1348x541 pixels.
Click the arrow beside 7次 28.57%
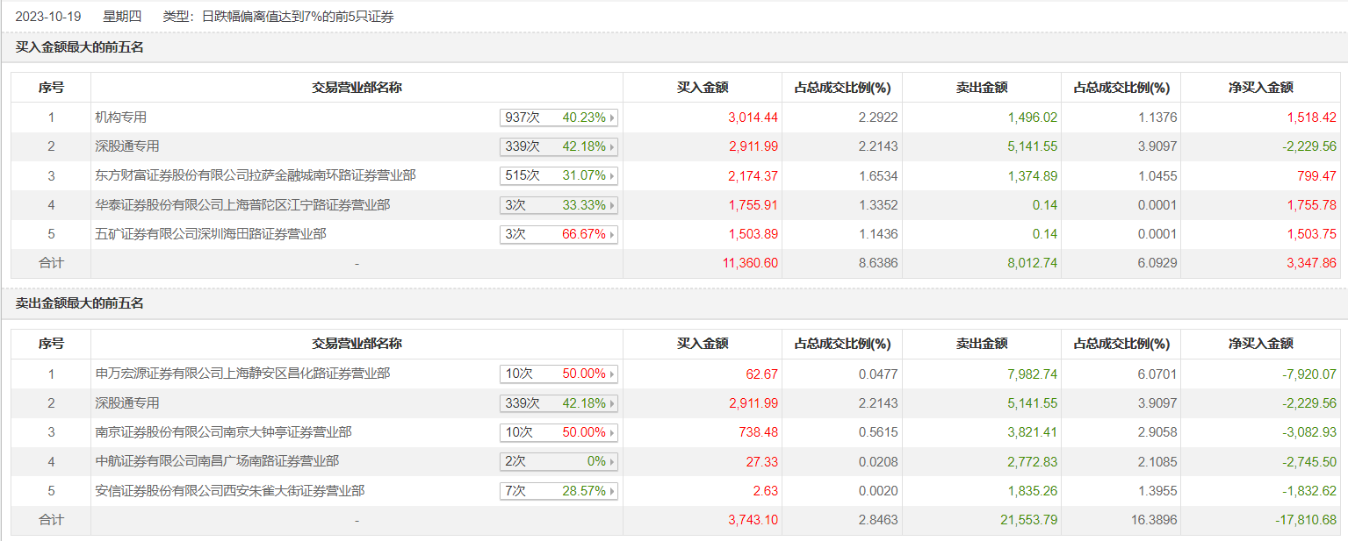(x=611, y=492)
